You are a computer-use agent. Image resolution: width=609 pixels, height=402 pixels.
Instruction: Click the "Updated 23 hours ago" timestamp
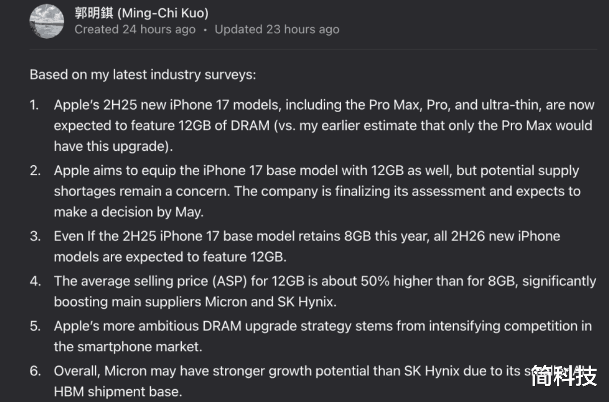coord(277,29)
